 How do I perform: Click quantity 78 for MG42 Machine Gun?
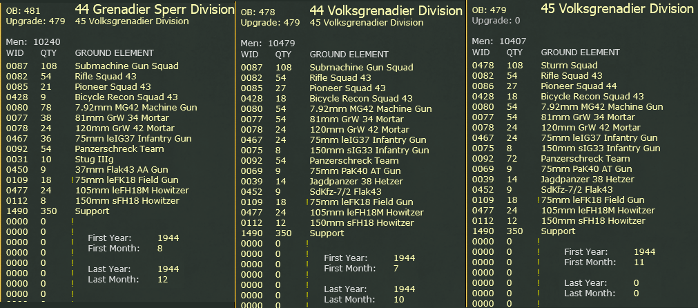pyautogui.click(x=46, y=108)
